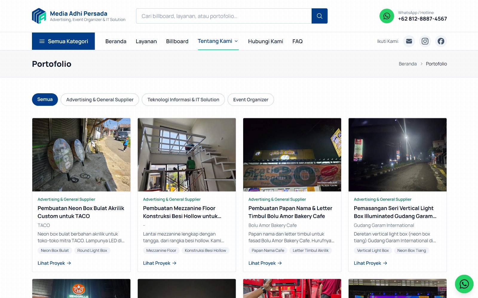
Task: Select the Semua filter tab
Action: coord(45,100)
